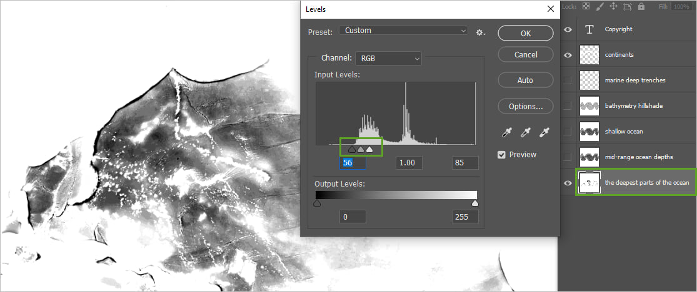Select the layer named the deepest parts of the ocean
The image size is (697, 292).
(x=647, y=182)
